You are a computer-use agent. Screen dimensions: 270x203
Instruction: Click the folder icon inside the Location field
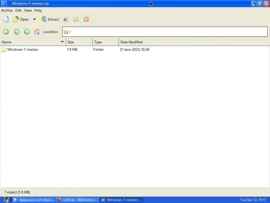click(66, 32)
